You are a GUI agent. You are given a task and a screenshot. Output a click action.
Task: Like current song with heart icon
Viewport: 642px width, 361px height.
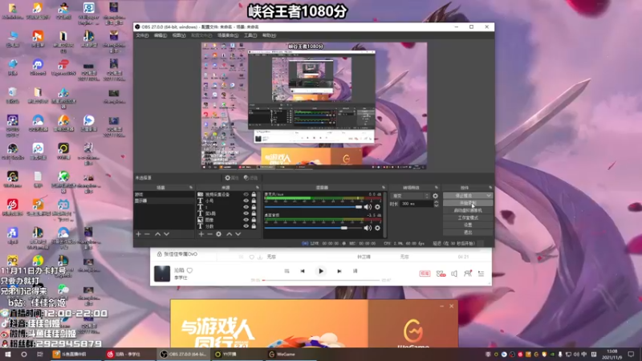(189, 270)
